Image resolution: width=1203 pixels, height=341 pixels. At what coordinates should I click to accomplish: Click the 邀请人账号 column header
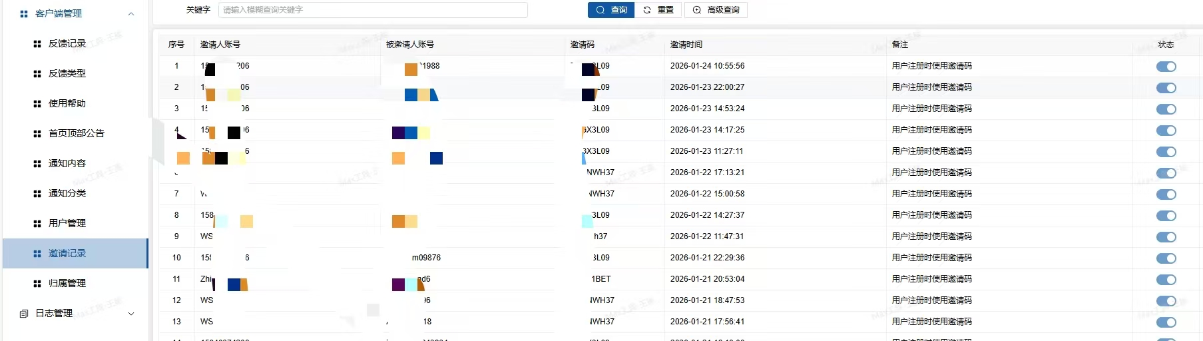(x=220, y=45)
